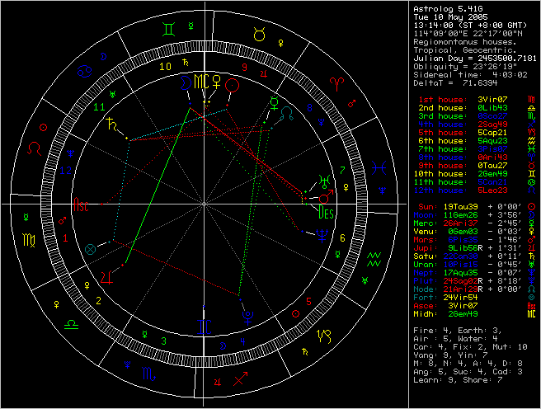Click the Part of Fortune symbol in wheel
Image resolution: width=541 pixels, height=409 pixels.
pos(91,247)
